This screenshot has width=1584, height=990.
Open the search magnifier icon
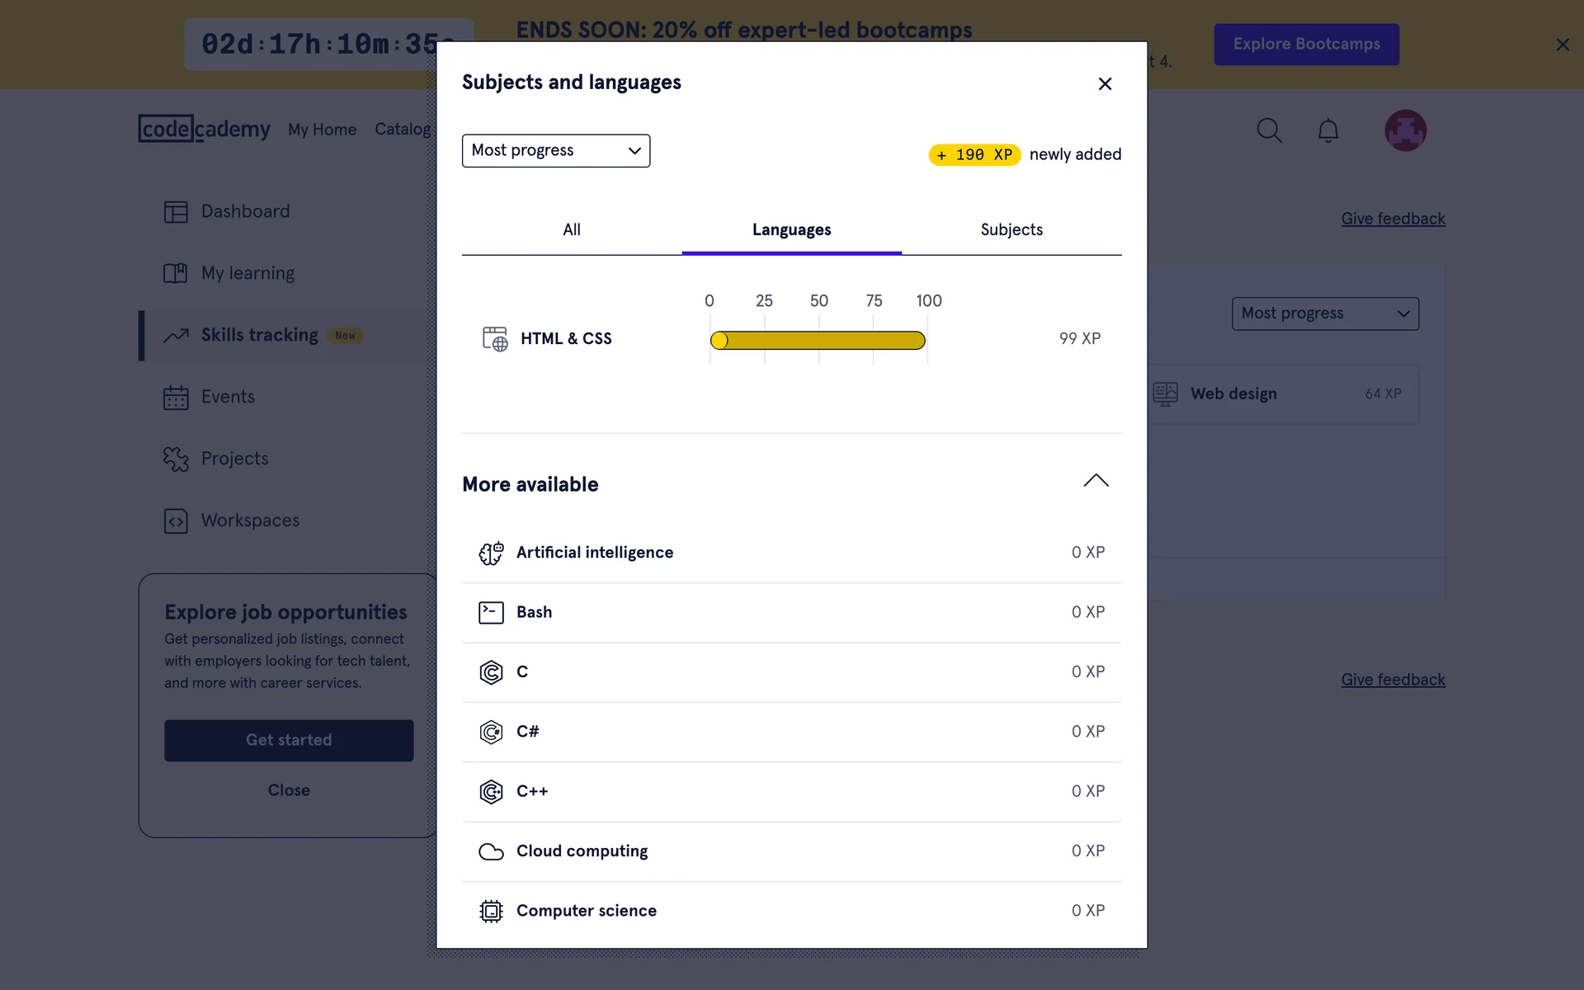coord(1269,130)
